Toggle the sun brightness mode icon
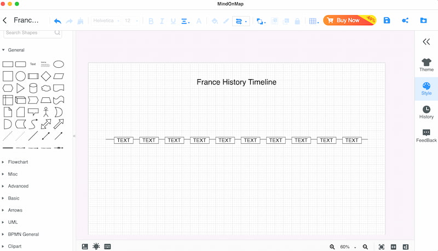Viewport: 438px width, 251px height. pos(96,247)
